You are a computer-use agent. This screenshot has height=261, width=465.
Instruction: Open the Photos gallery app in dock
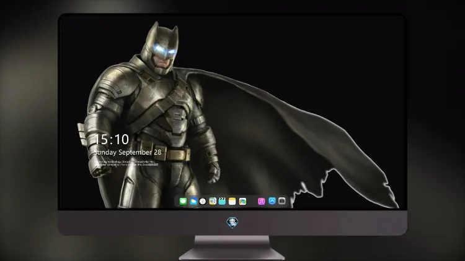point(242,202)
